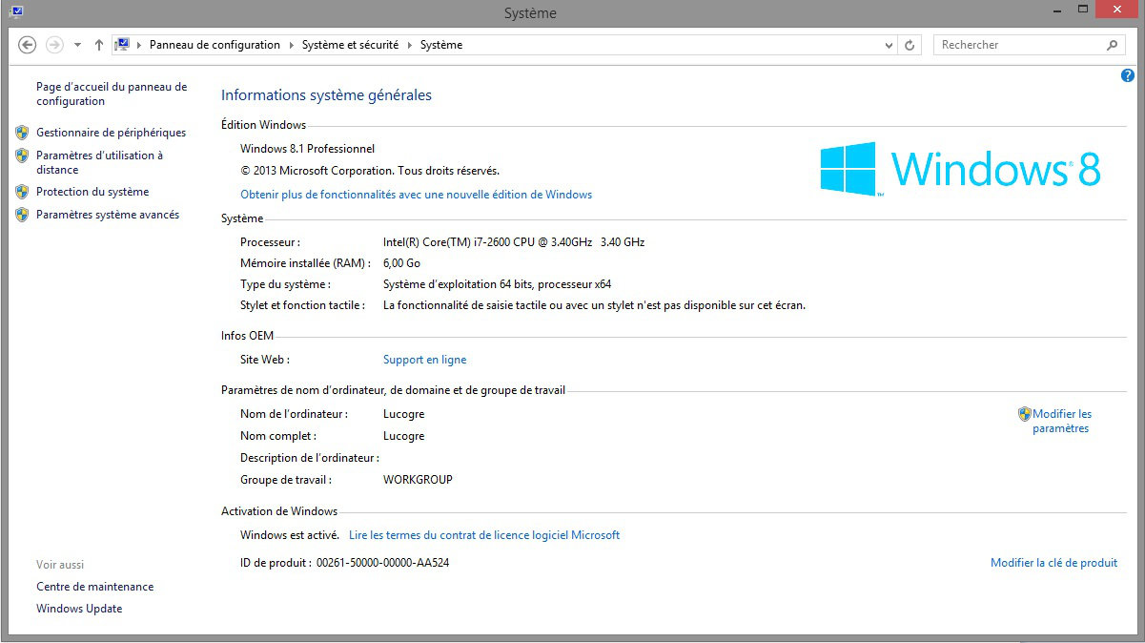This screenshot has width=1145, height=643.
Task: Open Centre de maintenance
Action: pyautogui.click(x=94, y=587)
